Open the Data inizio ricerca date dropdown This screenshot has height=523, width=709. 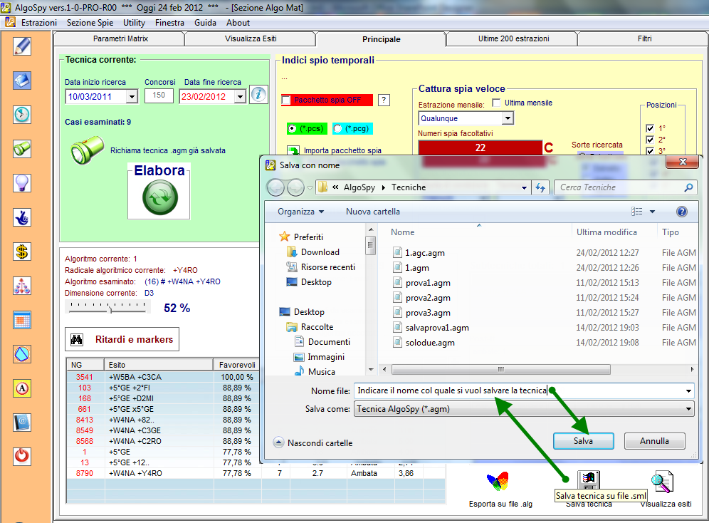point(132,97)
